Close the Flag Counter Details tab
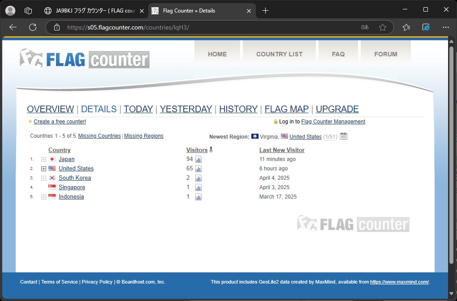Screen dimensions: 457x301 pos(249,11)
